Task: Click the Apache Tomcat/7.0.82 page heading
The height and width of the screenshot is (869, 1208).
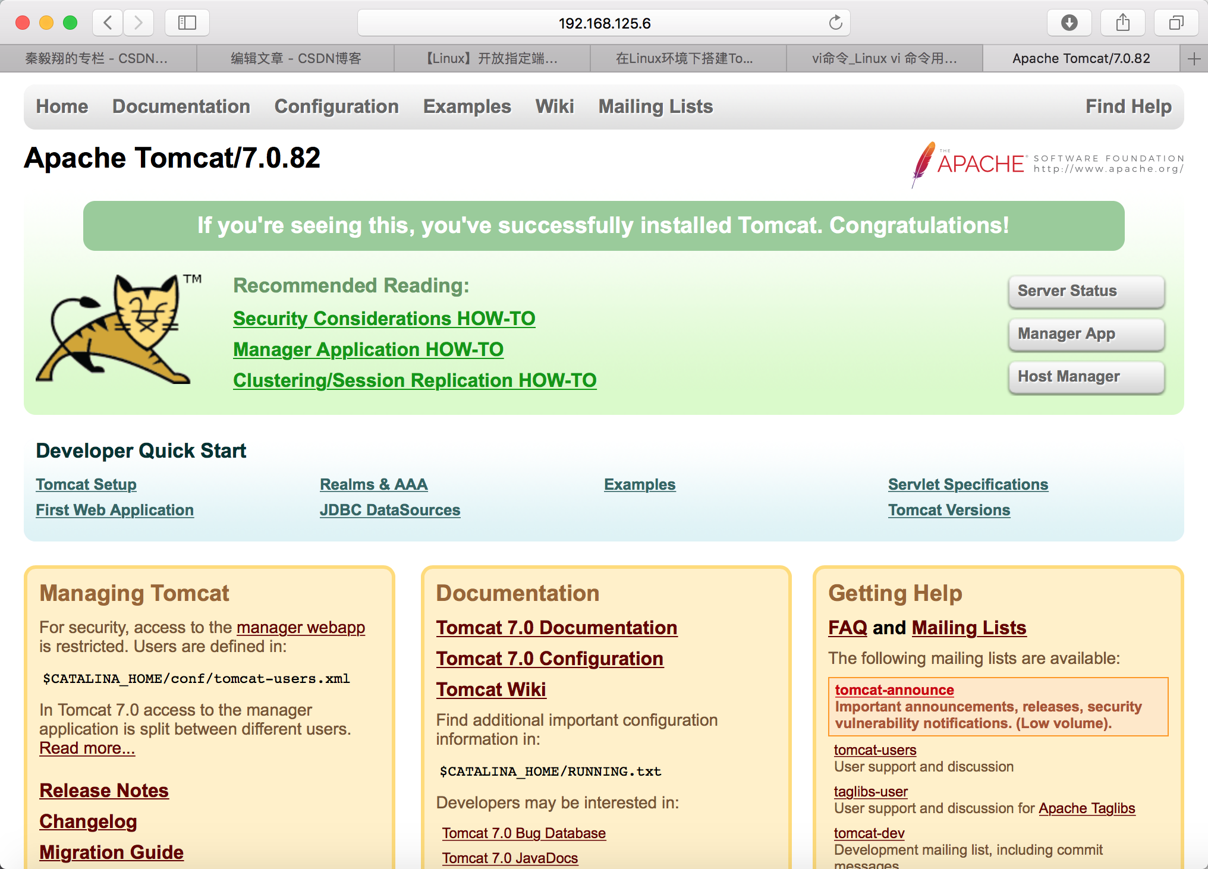Action: (172, 158)
